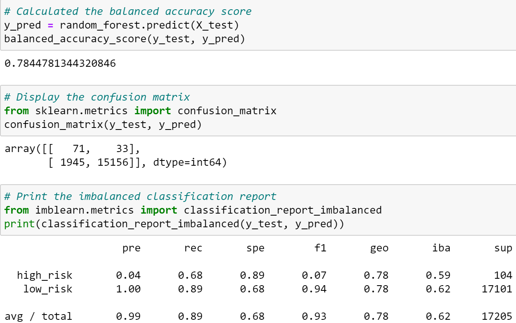516x323 pixels.
Task: Click low_risk precision value 1.00
Action: tap(128, 289)
